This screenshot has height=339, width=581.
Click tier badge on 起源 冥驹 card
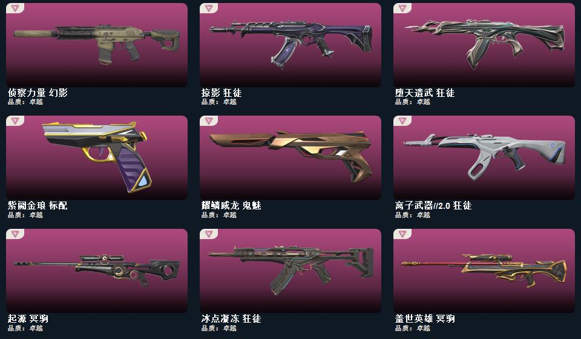tap(15, 234)
